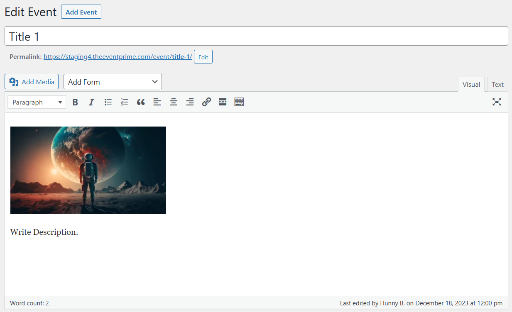Insert Read More tag
The height and width of the screenshot is (312, 512).
tap(223, 102)
